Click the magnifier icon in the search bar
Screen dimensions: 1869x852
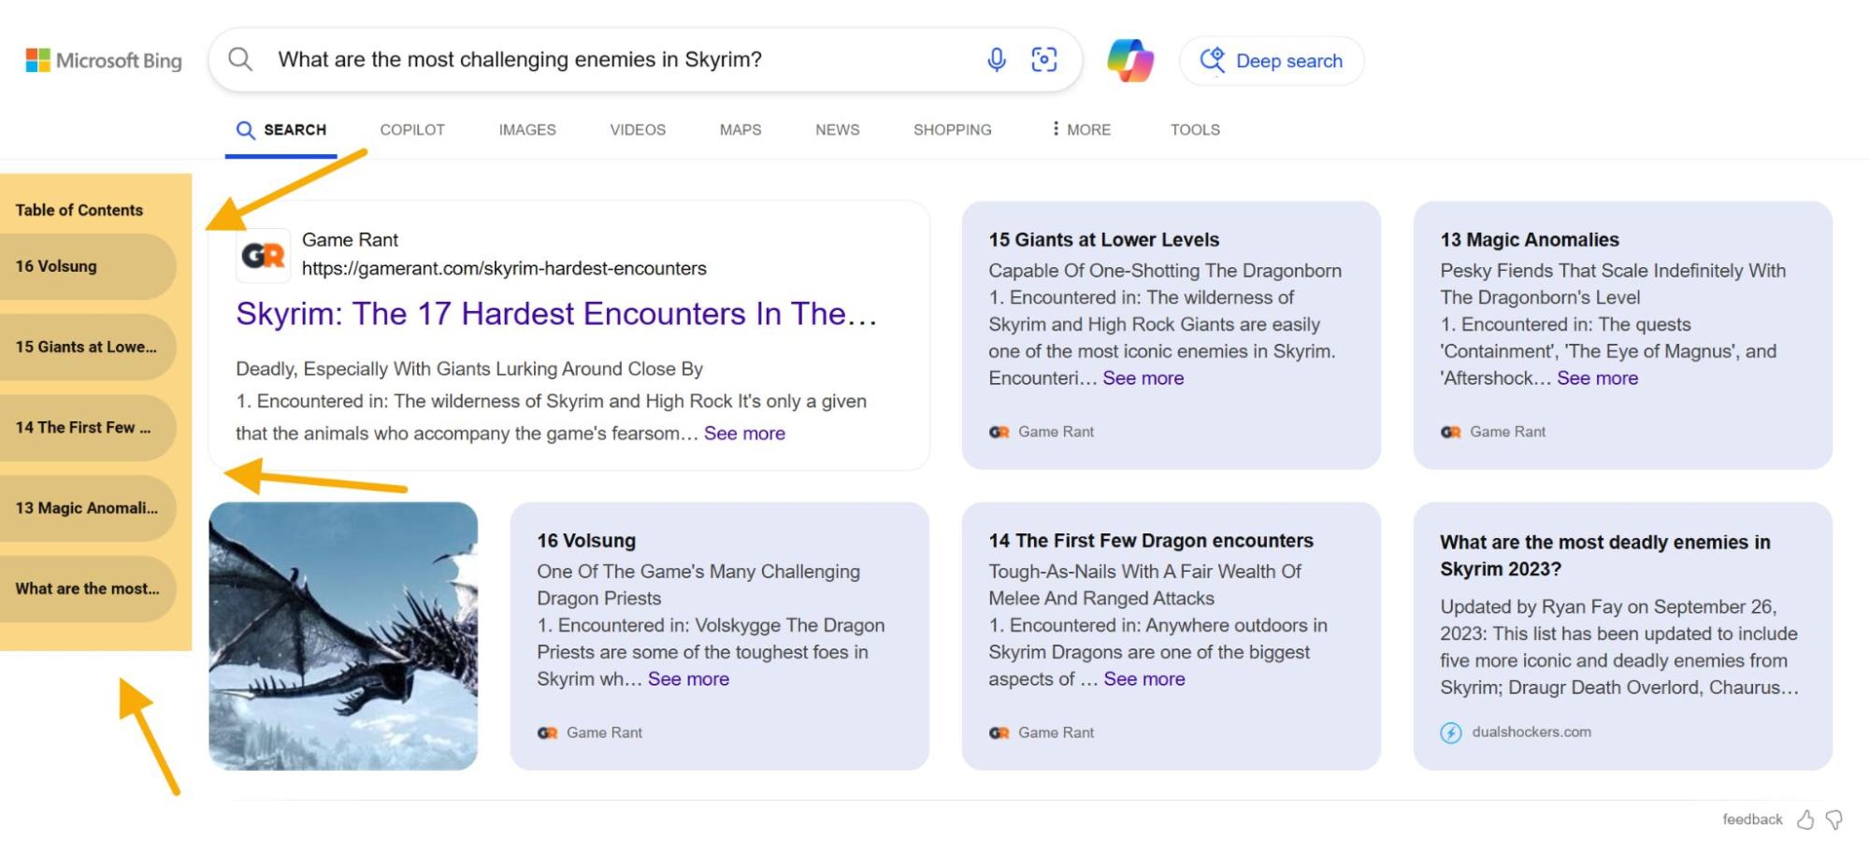click(240, 59)
